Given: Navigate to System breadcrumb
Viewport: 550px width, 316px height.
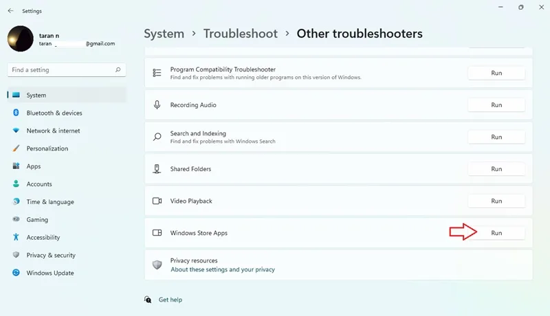Looking at the screenshot, I should point(164,34).
